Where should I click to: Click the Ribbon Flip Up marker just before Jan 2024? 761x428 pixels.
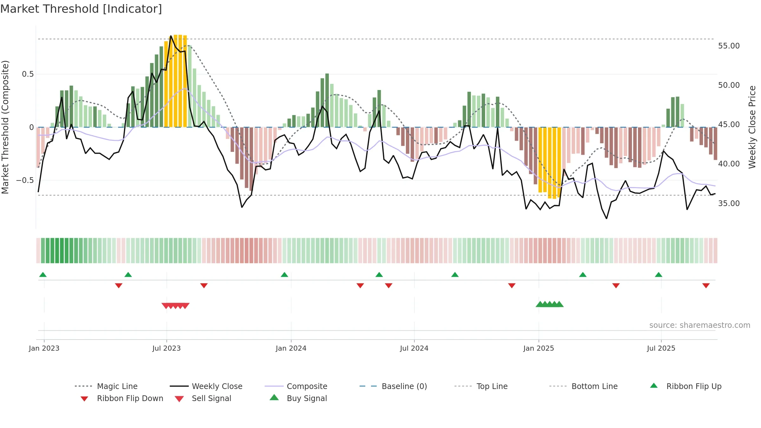(284, 275)
